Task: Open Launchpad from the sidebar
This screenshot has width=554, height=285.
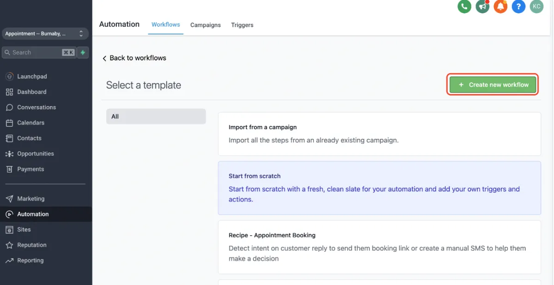Action: point(32,77)
